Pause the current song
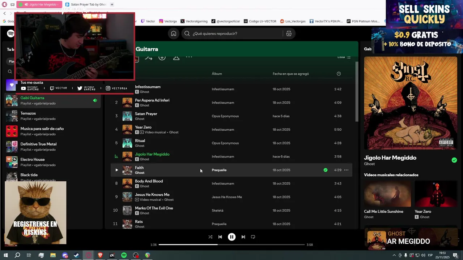The height and width of the screenshot is (260, 463). click(x=231, y=237)
